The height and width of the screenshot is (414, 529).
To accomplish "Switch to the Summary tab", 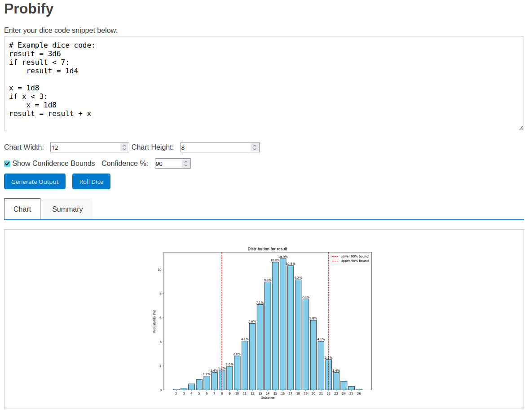I will (x=67, y=209).
